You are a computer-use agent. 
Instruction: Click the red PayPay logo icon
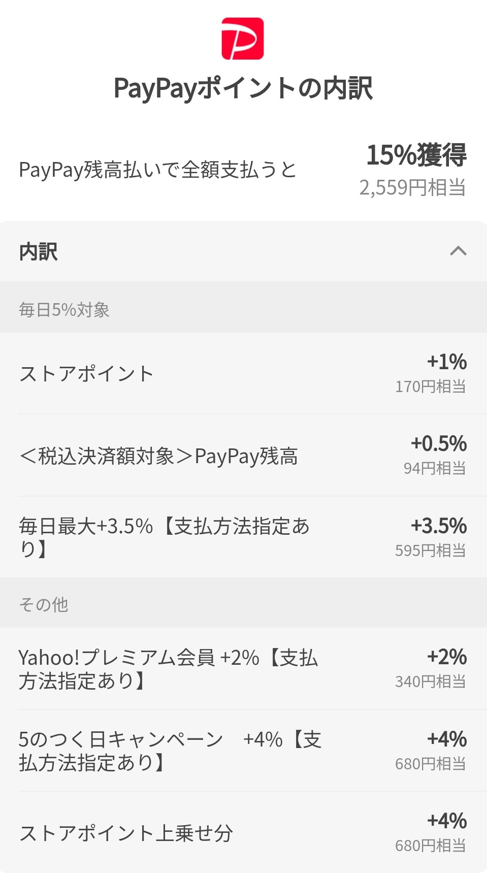point(243,39)
